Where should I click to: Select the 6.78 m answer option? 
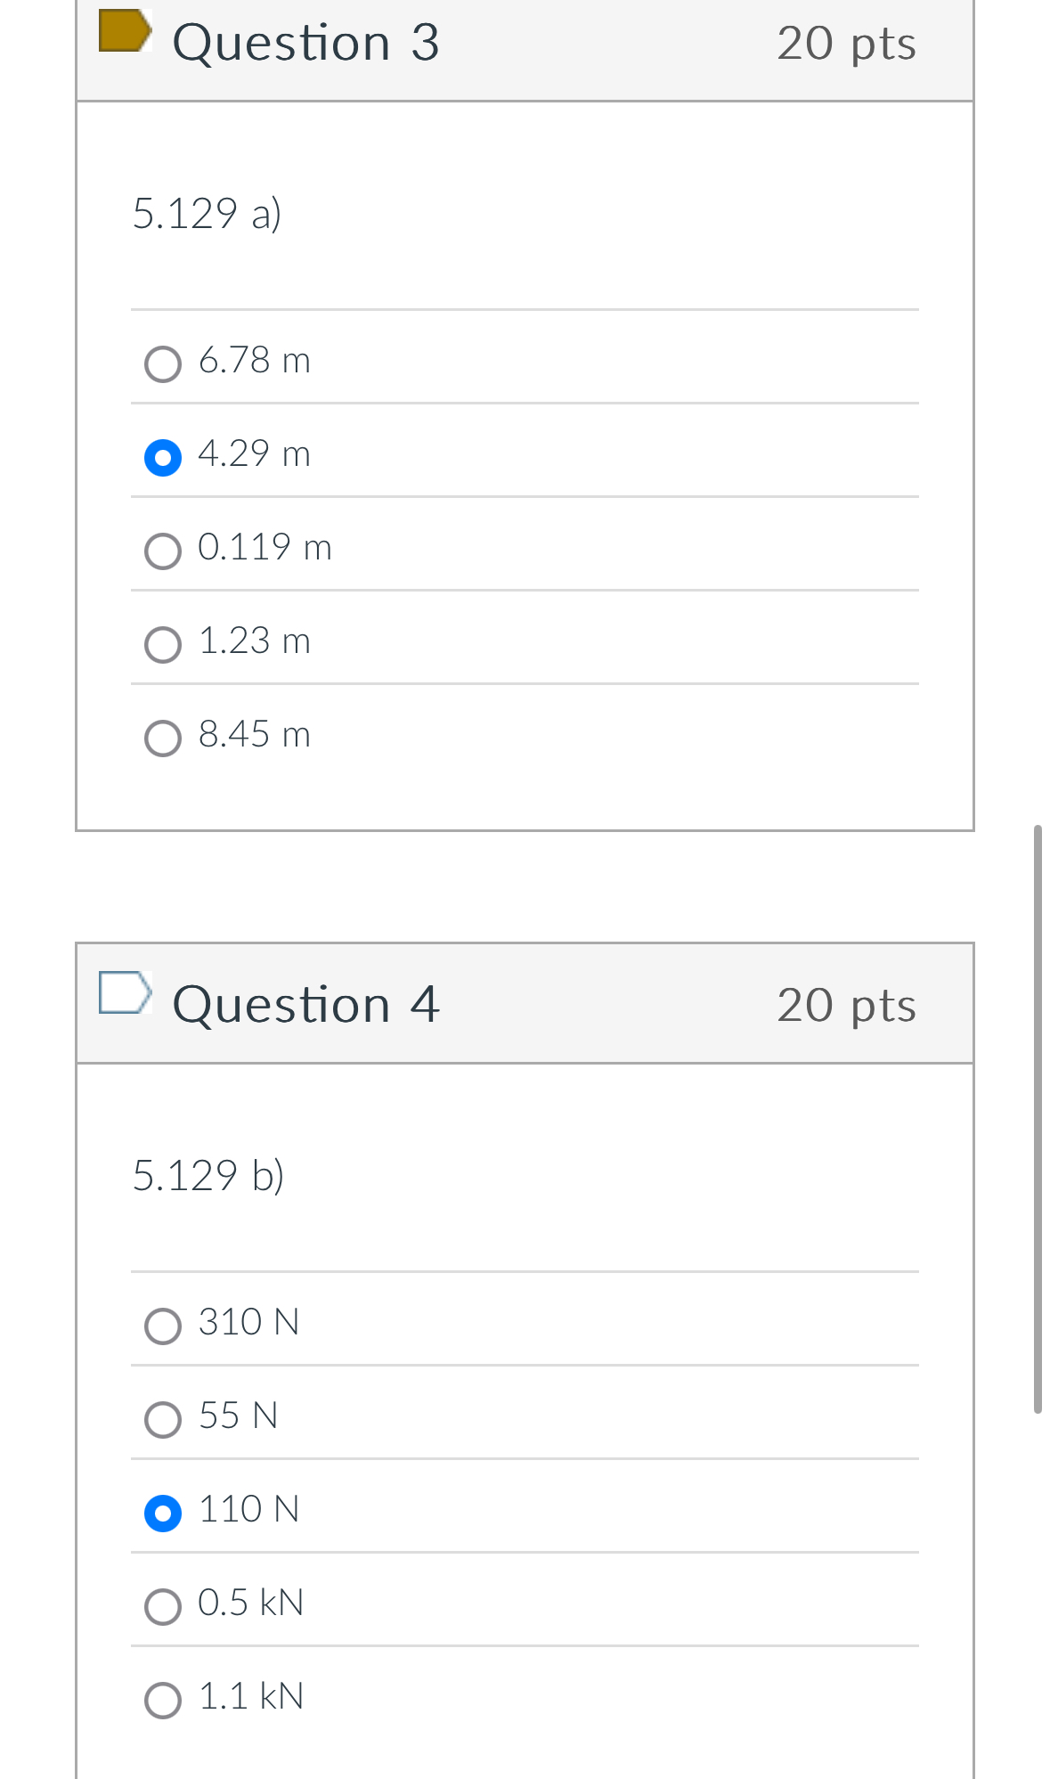pyautogui.click(x=162, y=363)
